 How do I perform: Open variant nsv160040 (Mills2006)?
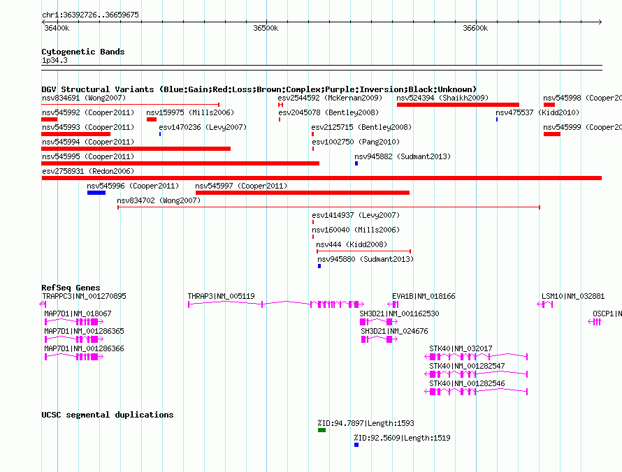pyautogui.click(x=356, y=230)
